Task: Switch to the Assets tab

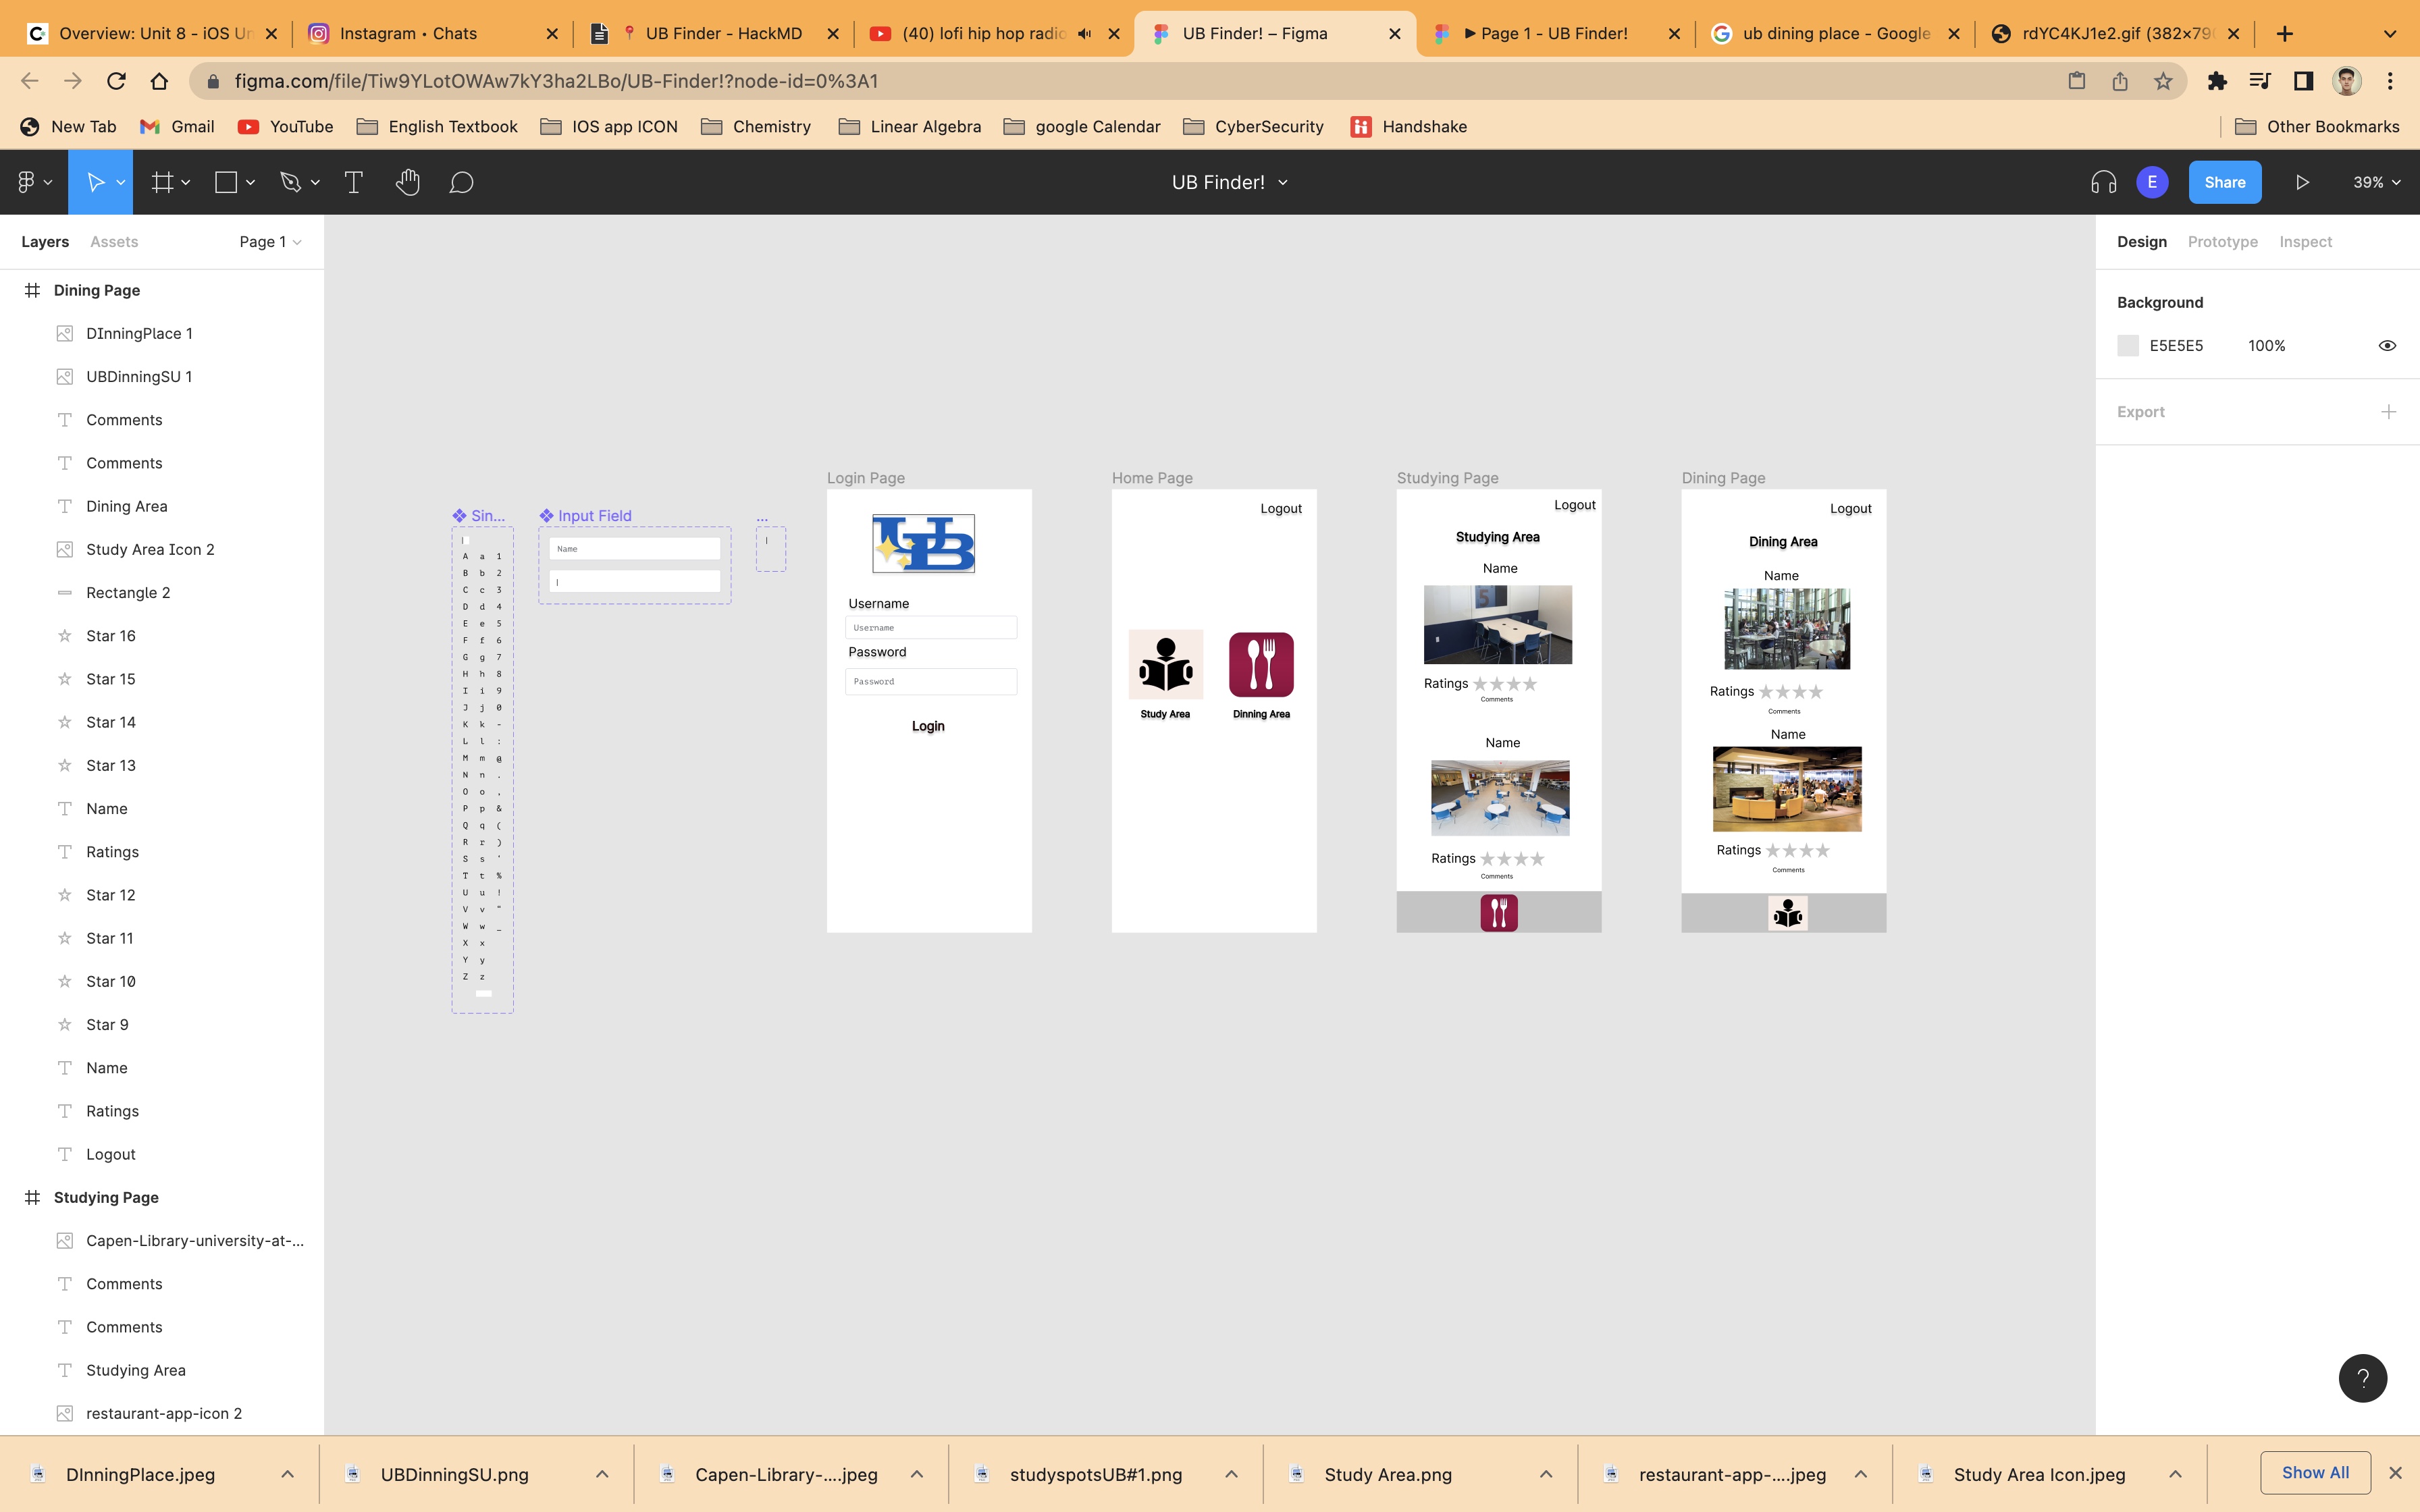Action: 114,242
